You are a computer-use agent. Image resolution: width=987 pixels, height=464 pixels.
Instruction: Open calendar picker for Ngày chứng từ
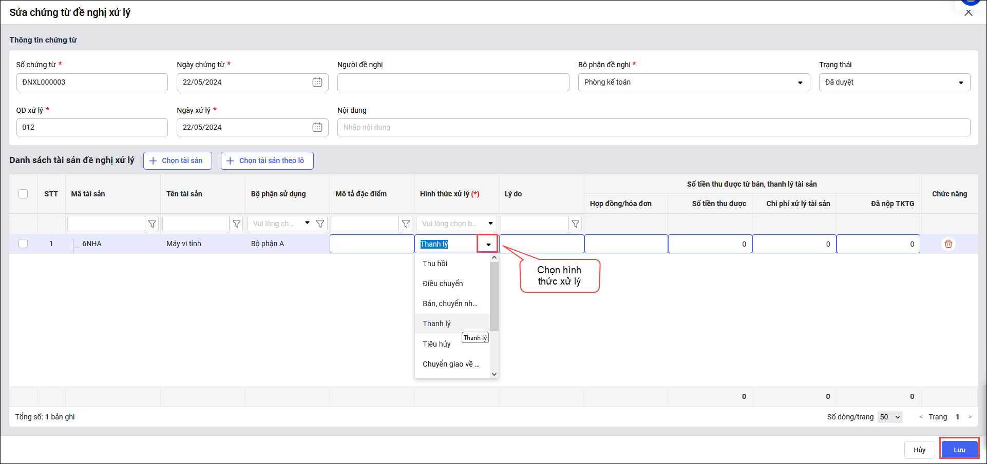tap(317, 82)
